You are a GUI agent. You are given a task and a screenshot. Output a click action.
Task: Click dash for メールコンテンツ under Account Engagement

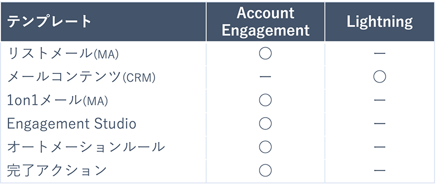[265, 77]
